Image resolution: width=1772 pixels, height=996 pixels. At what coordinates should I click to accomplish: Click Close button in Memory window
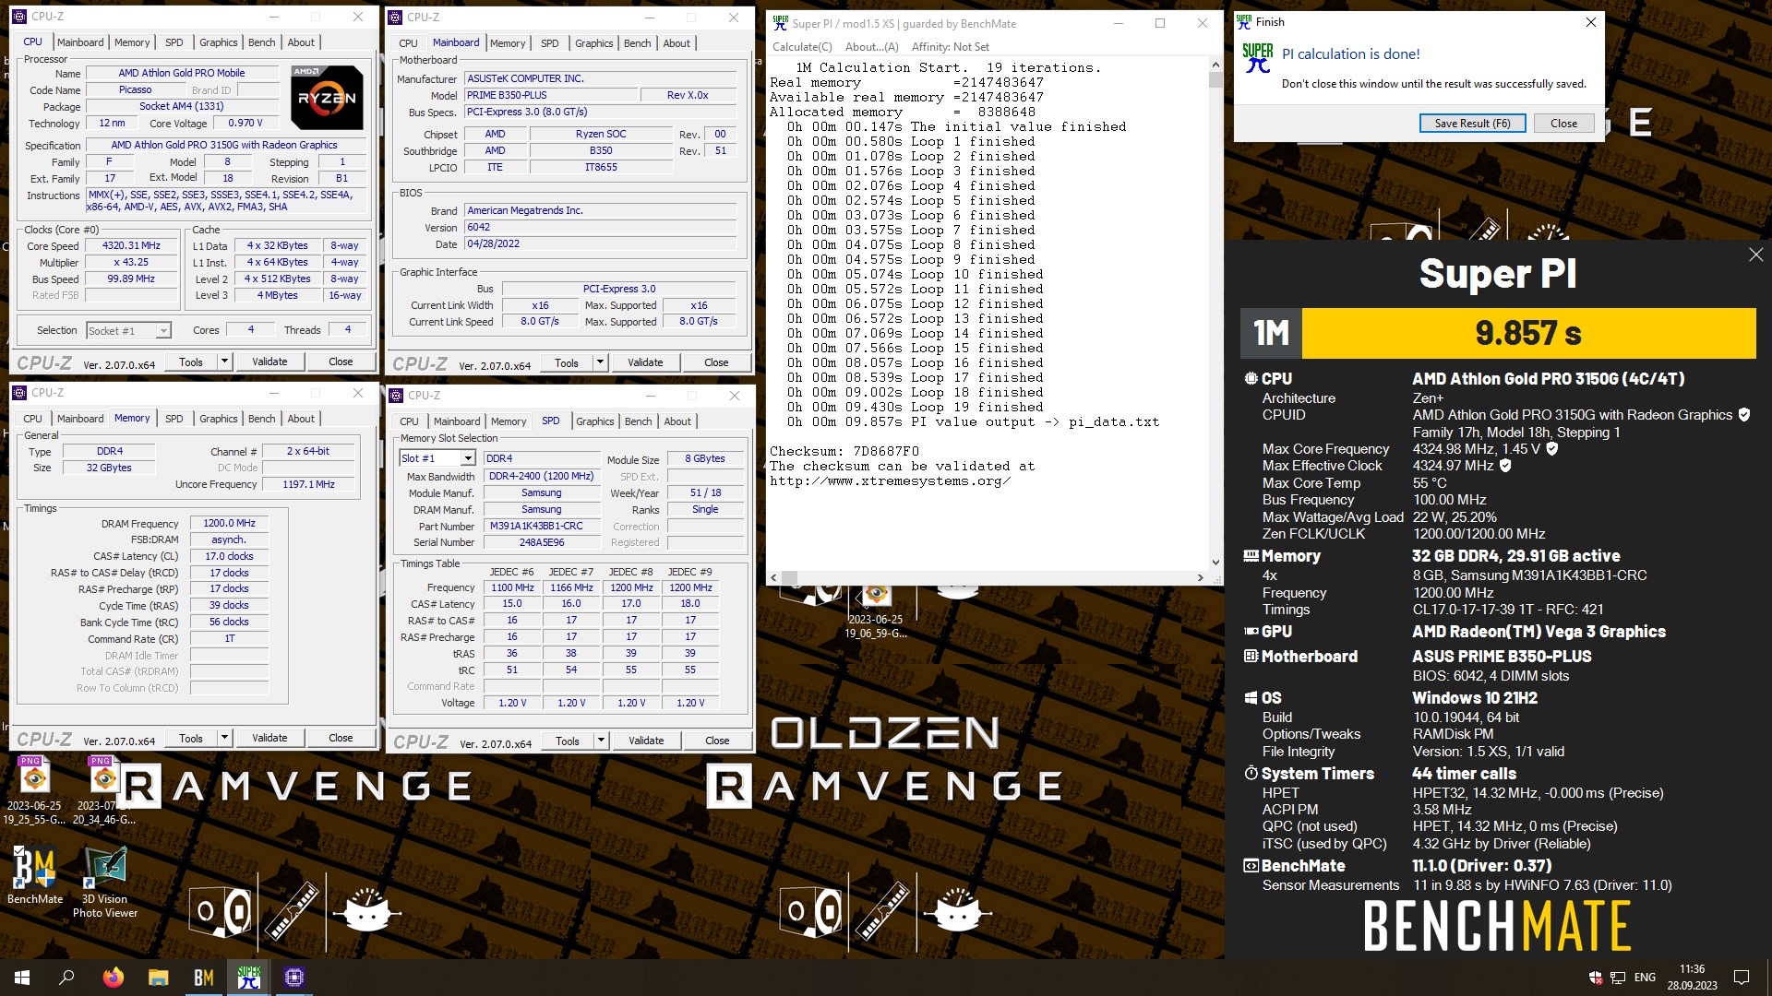click(341, 738)
